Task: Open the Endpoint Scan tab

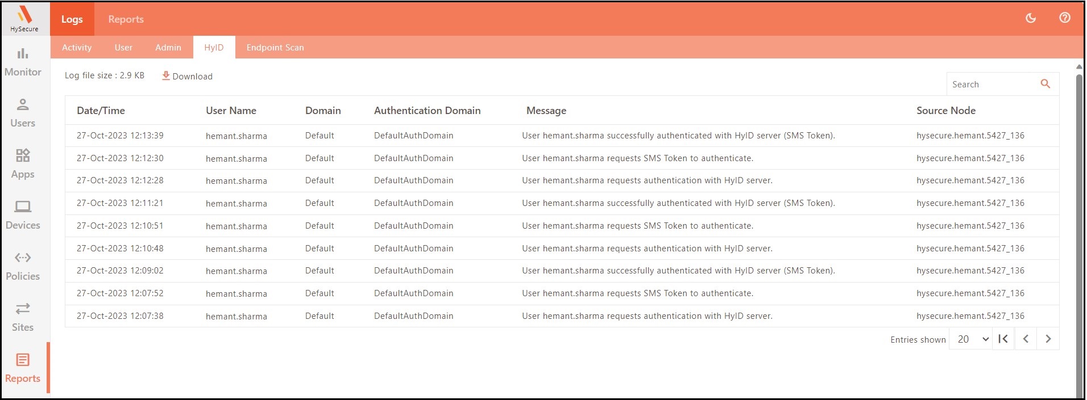Action: click(275, 48)
